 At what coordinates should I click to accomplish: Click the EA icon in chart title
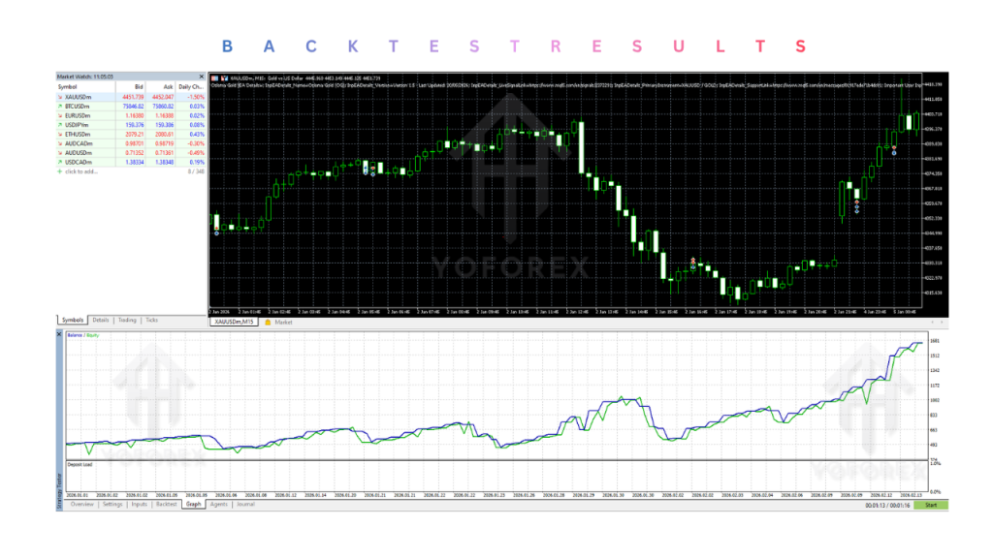point(224,78)
